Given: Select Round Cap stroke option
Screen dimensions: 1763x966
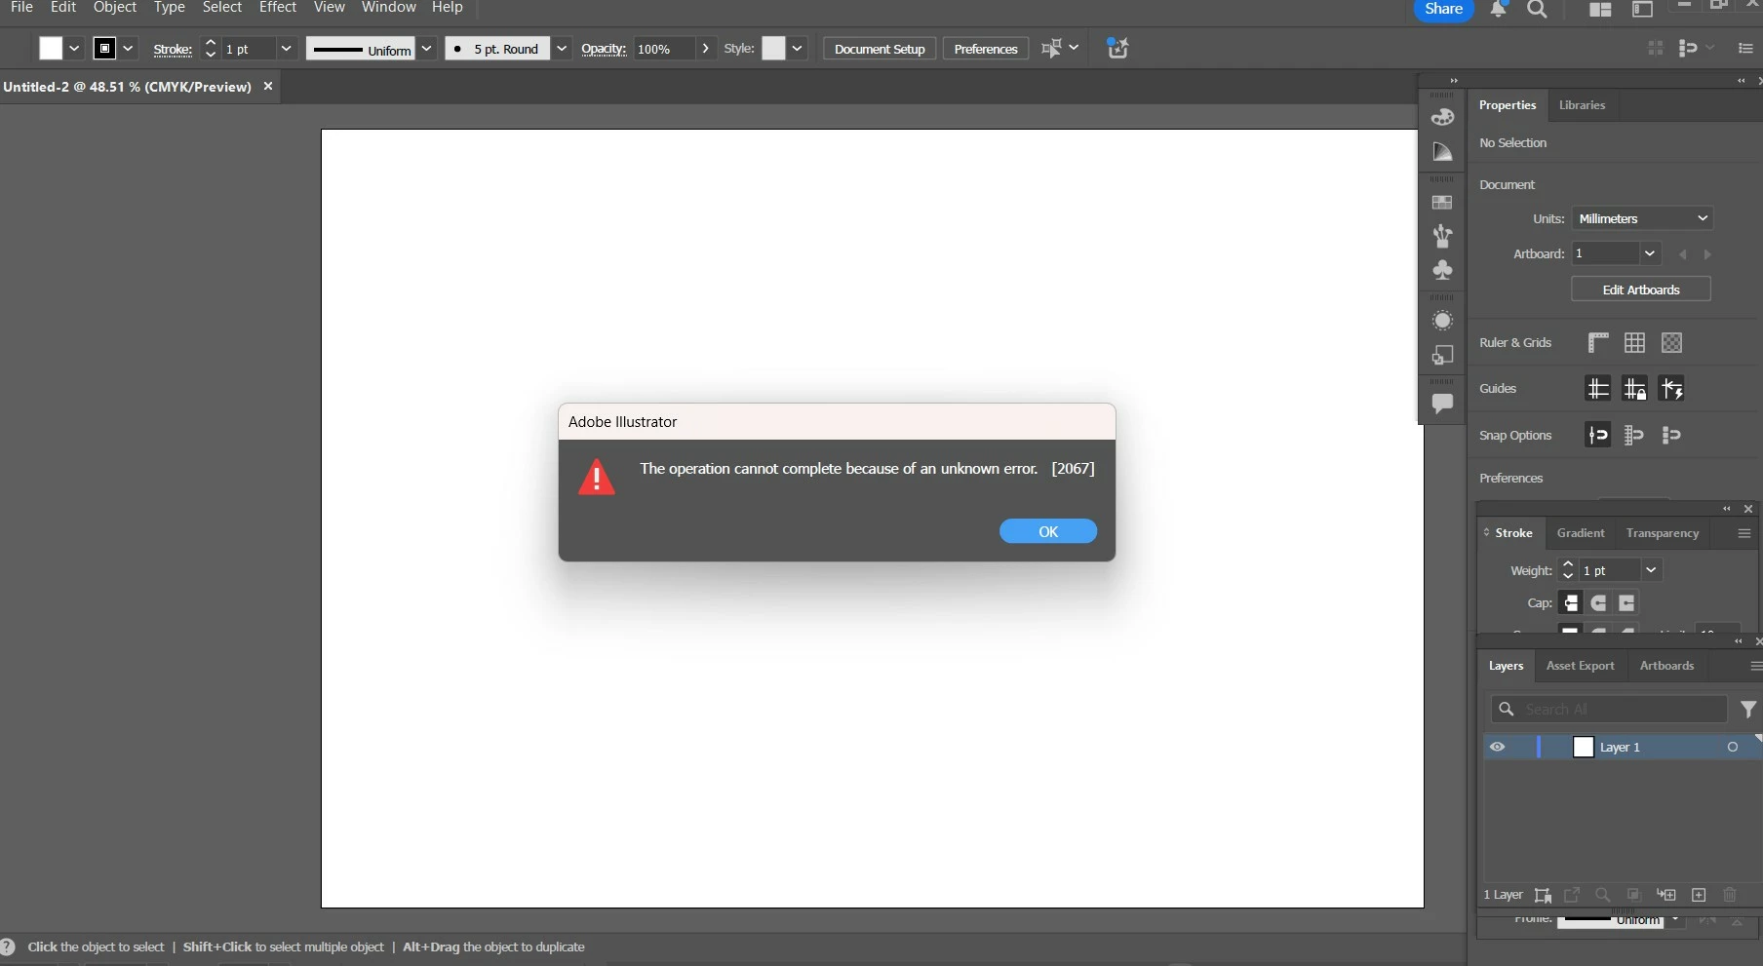Looking at the screenshot, I should [x=1598, y=603].
